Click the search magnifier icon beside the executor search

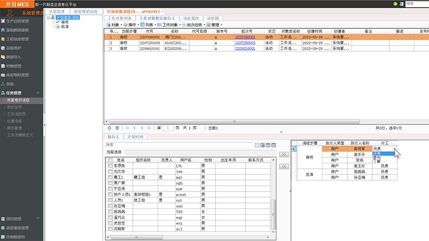point(256,145)
